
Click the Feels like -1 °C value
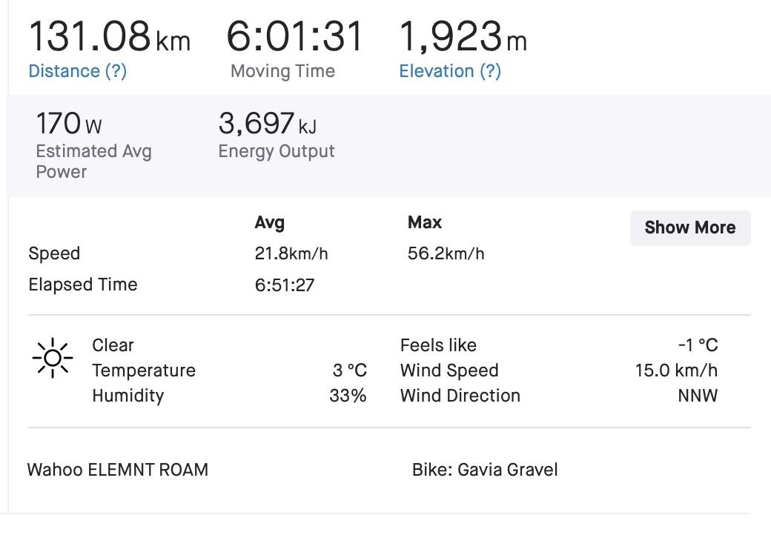[x=698, y=345]
